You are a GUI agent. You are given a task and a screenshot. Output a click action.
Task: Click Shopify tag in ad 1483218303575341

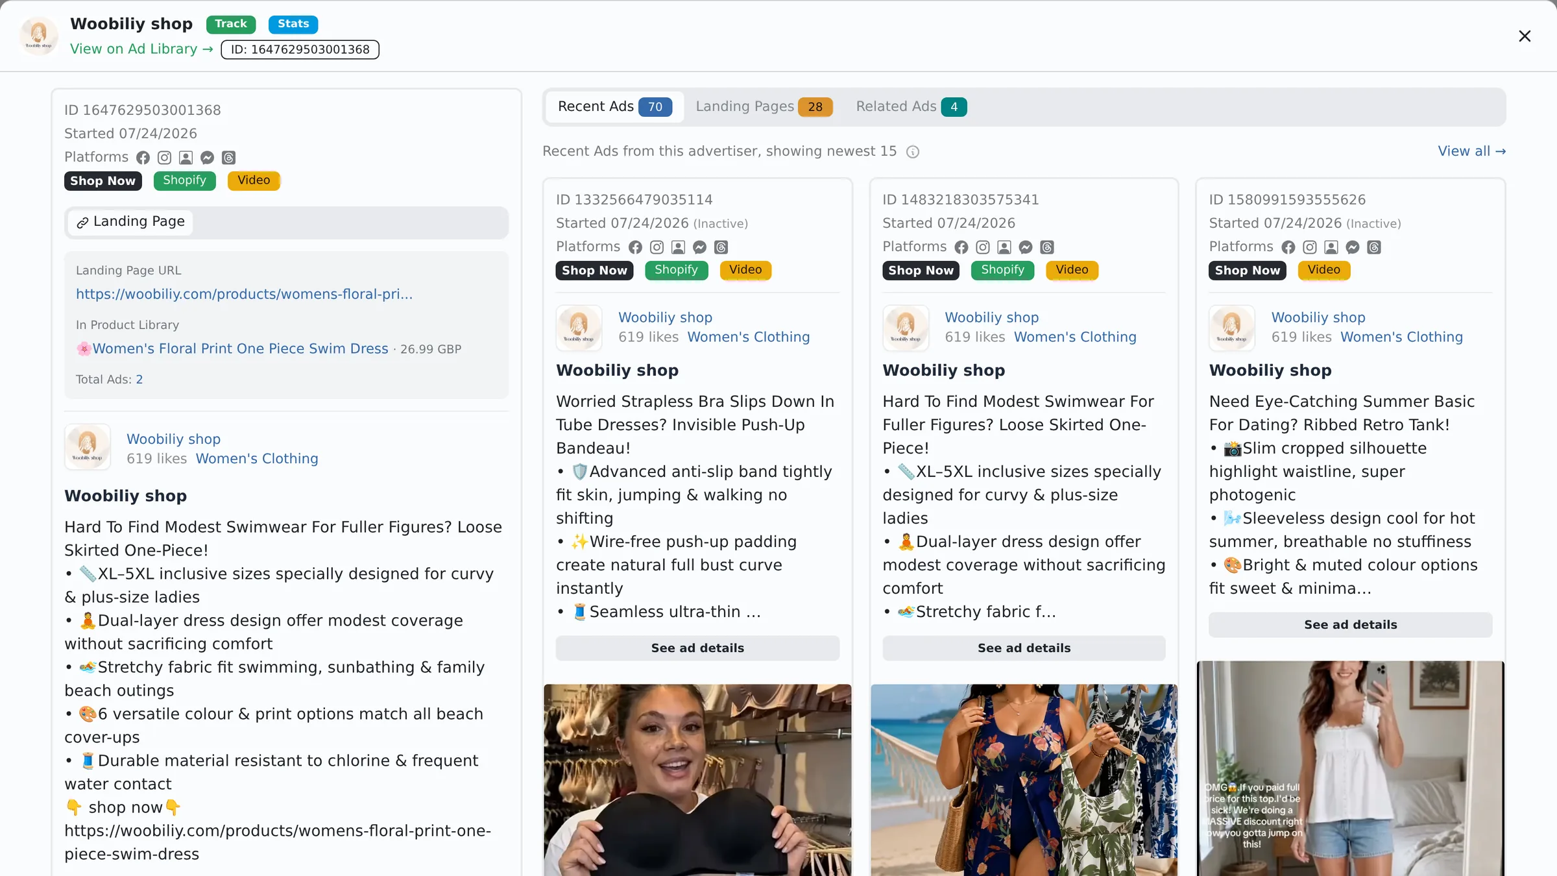1002,270
